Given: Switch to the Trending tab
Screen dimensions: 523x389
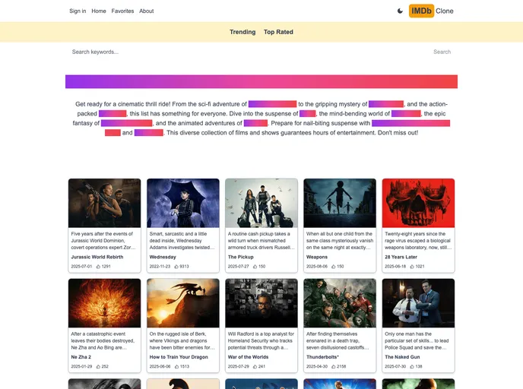Looking at the screenshot, I should [x=242, y=32].
